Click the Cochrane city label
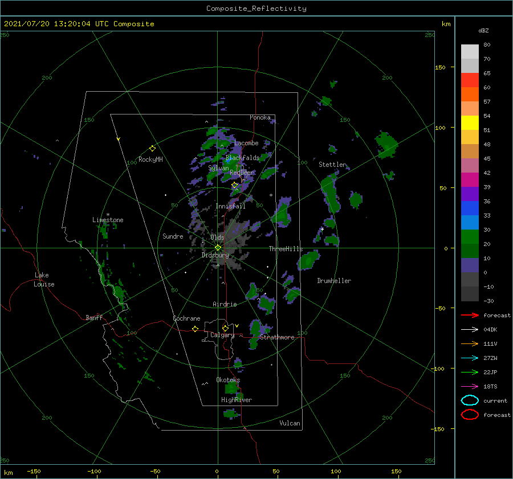Image resolution: width=513 pixels, height=479 pixels. (x=186, y=318)
